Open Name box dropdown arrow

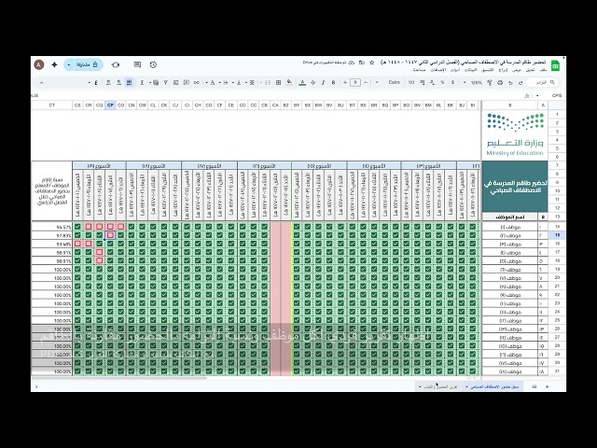coord(537,95)
